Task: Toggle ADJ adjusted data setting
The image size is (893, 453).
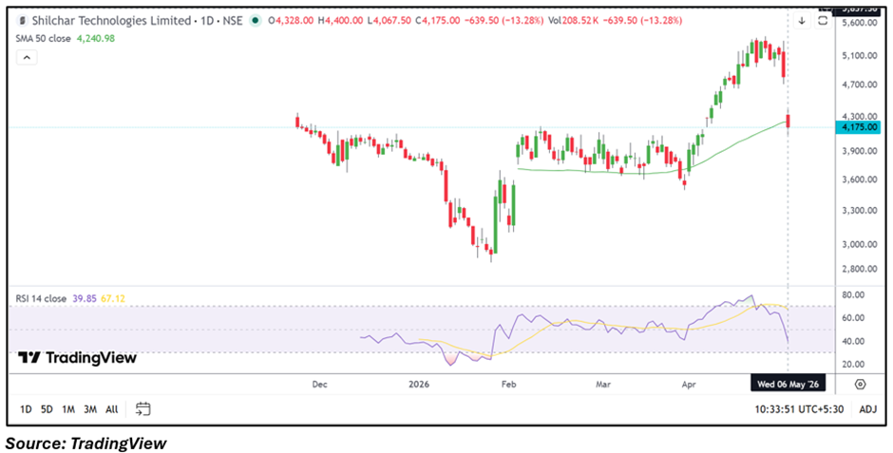Action: coord(868,409)
